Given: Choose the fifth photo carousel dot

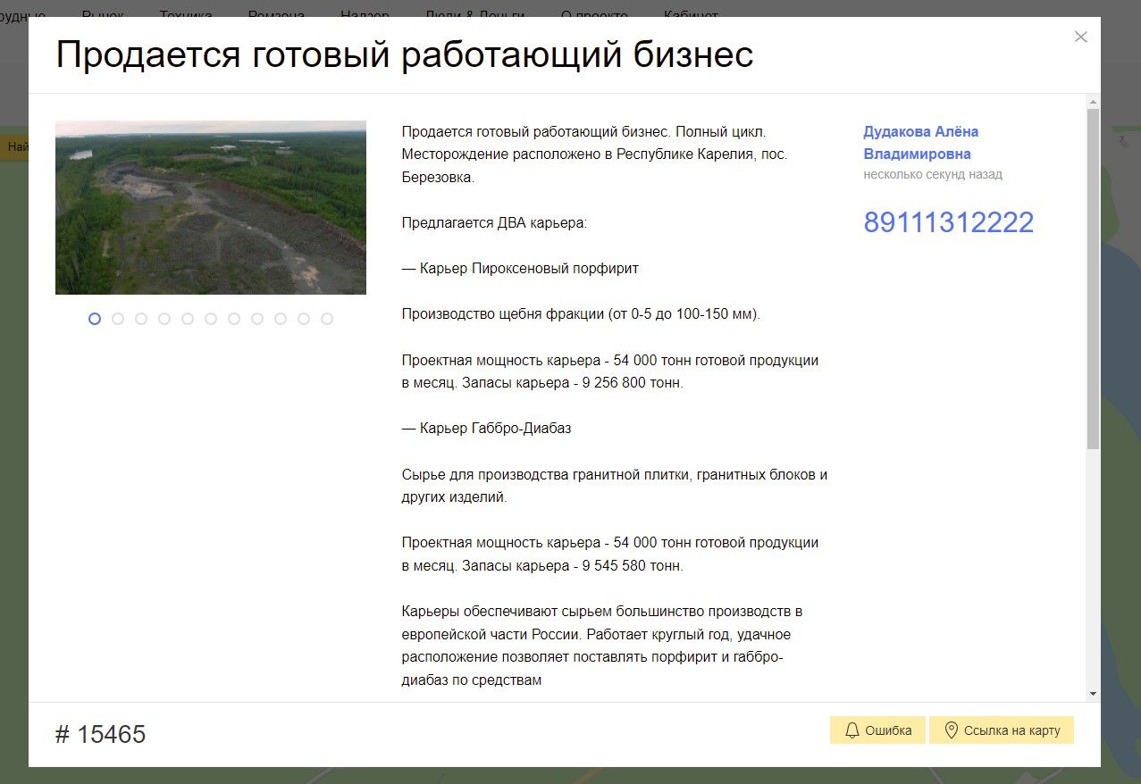Looking at the screenshot, I should click(x=188, y=319).
